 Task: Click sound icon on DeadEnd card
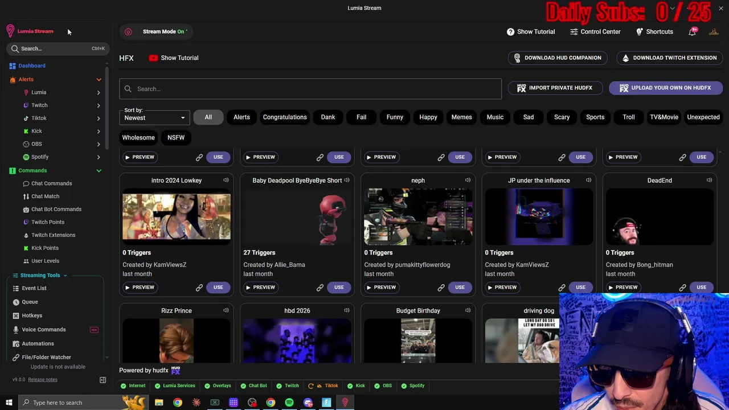[x=709, y=181]
